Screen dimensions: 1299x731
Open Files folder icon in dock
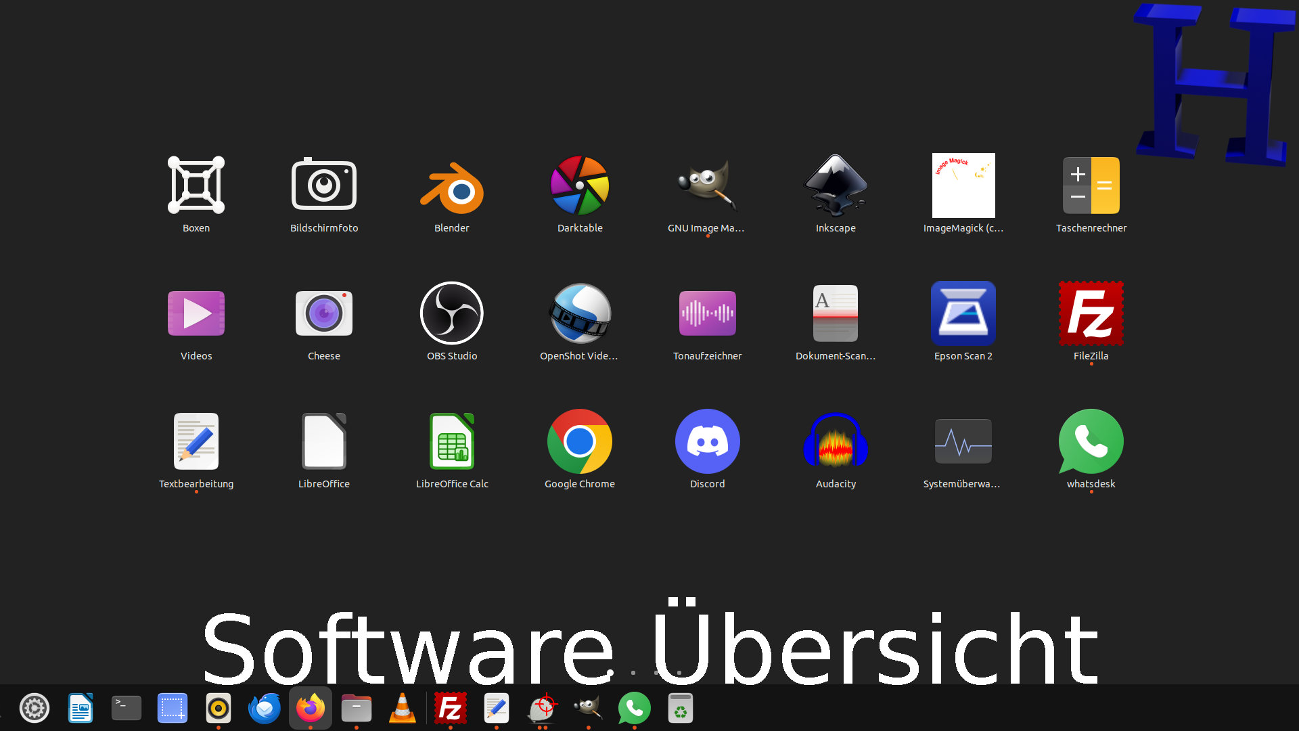coord(357,709)
